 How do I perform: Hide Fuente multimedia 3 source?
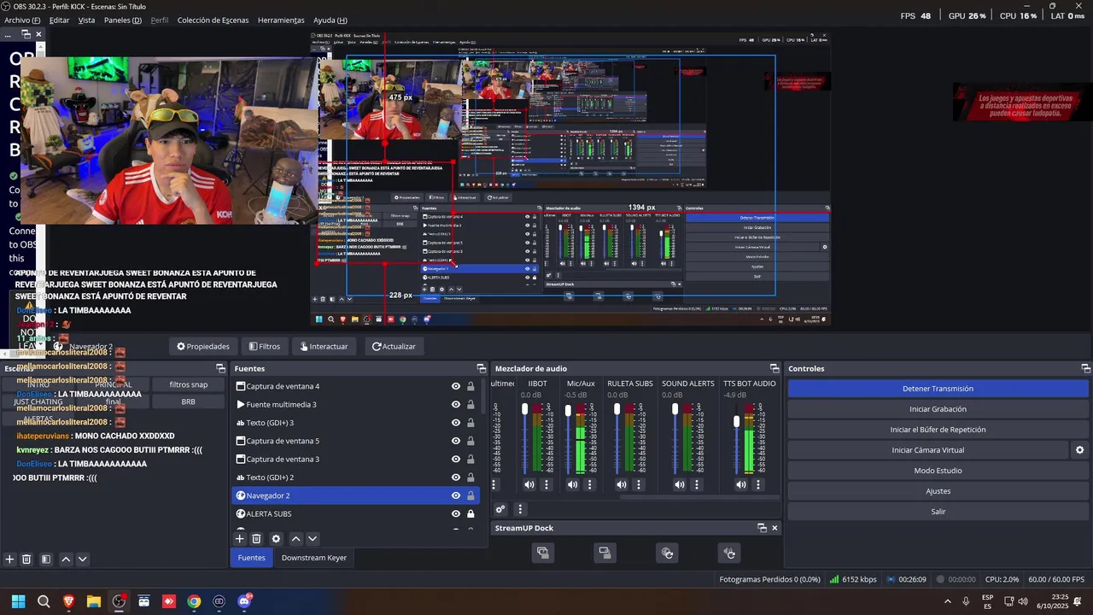pyautogui.click(x=456, y=405)
